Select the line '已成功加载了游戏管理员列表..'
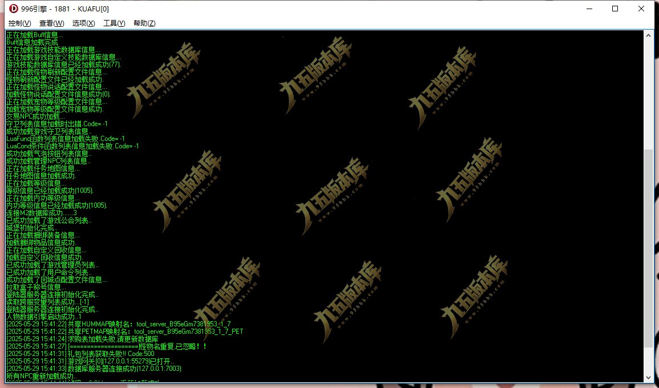The width and height of the screenshot is (659, 388). (x=52, y=264)
